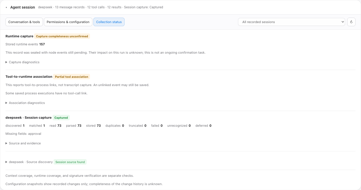Open the Conversation & tools tab
Screen dimensions: 361x190
point(24,22)
